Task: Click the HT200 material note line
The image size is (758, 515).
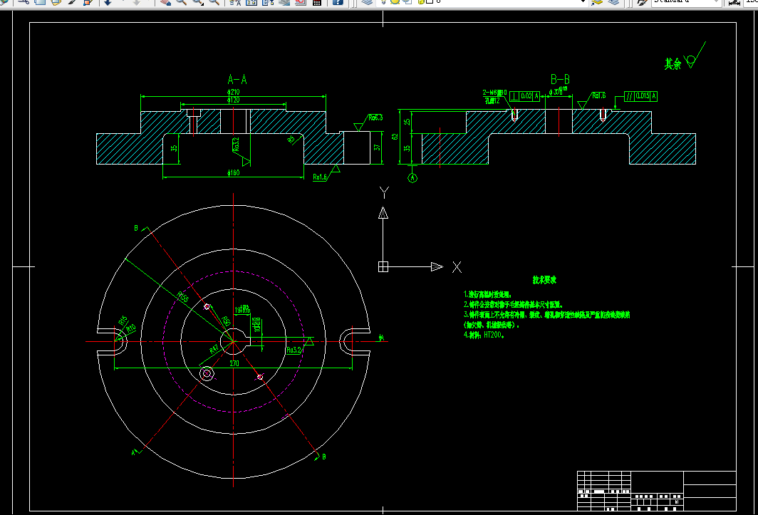Action: (484, 335)
